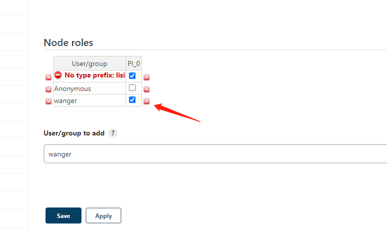Toggle PI_0 checkbox for wanger
Screen dimensions: 387x233
pyautogui.click(x=132, y=100)
